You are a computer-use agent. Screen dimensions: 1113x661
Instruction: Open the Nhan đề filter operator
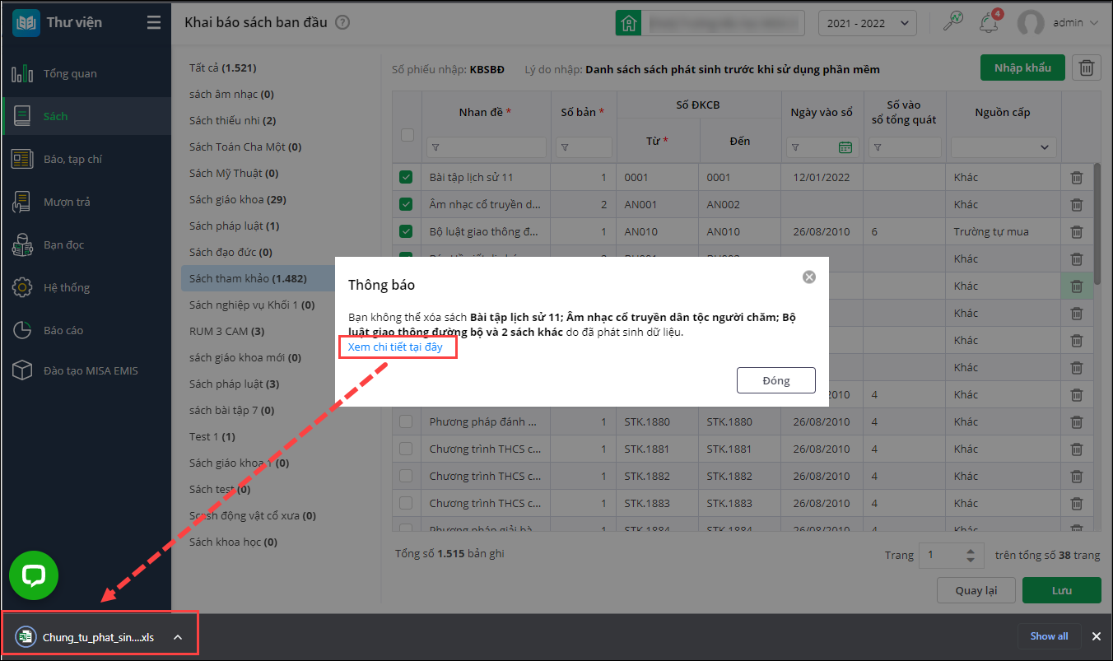click(435, 147)
